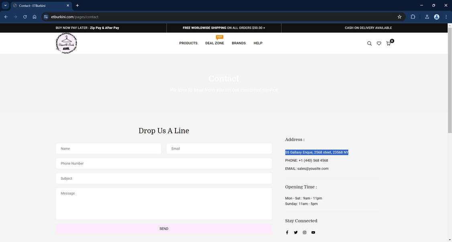Open the wishlist heart icon
This screenshot has width=452, height=242.
coord(379,43)
